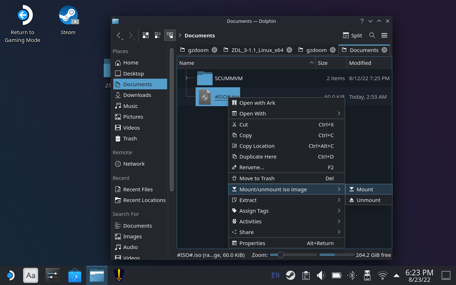Click the Places panel scrollbar
The height and width of the screenshot is (285, 456).
point(172,119)
